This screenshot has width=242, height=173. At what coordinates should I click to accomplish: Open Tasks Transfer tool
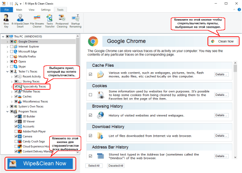[x=50, y=21]
